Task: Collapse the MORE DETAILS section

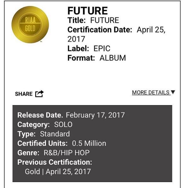Action: point(153,92)
